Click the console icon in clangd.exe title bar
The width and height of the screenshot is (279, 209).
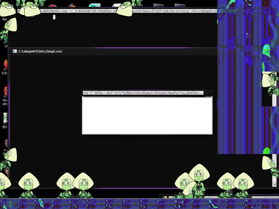(15, 51)
